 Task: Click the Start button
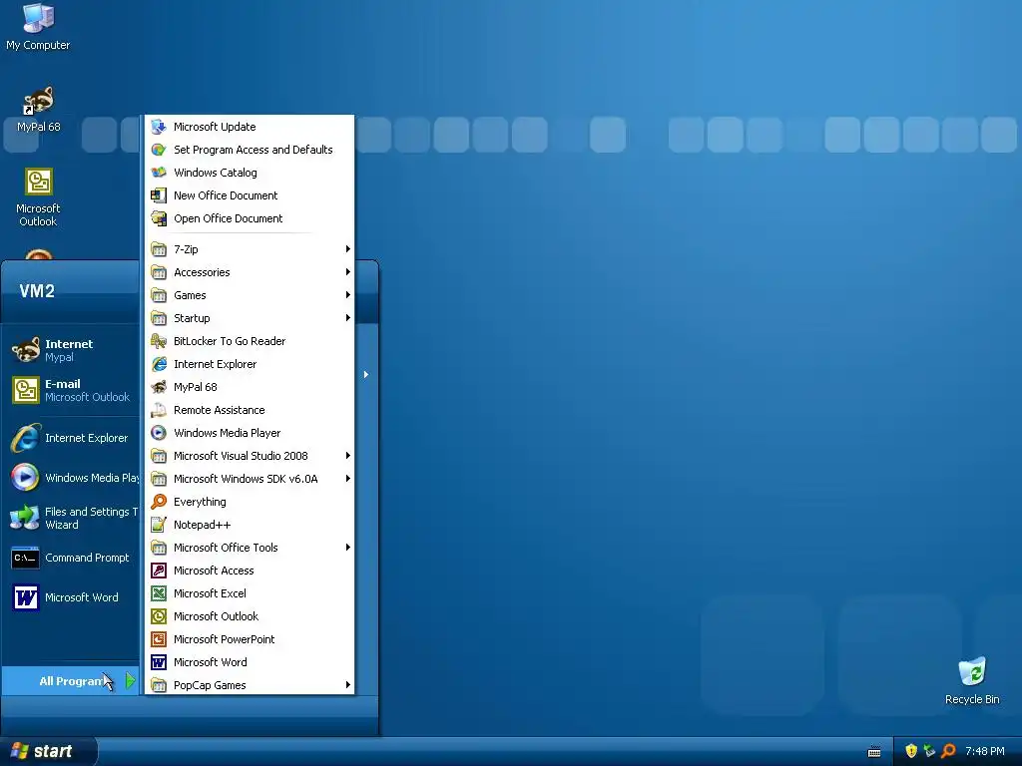click(48, 751)
